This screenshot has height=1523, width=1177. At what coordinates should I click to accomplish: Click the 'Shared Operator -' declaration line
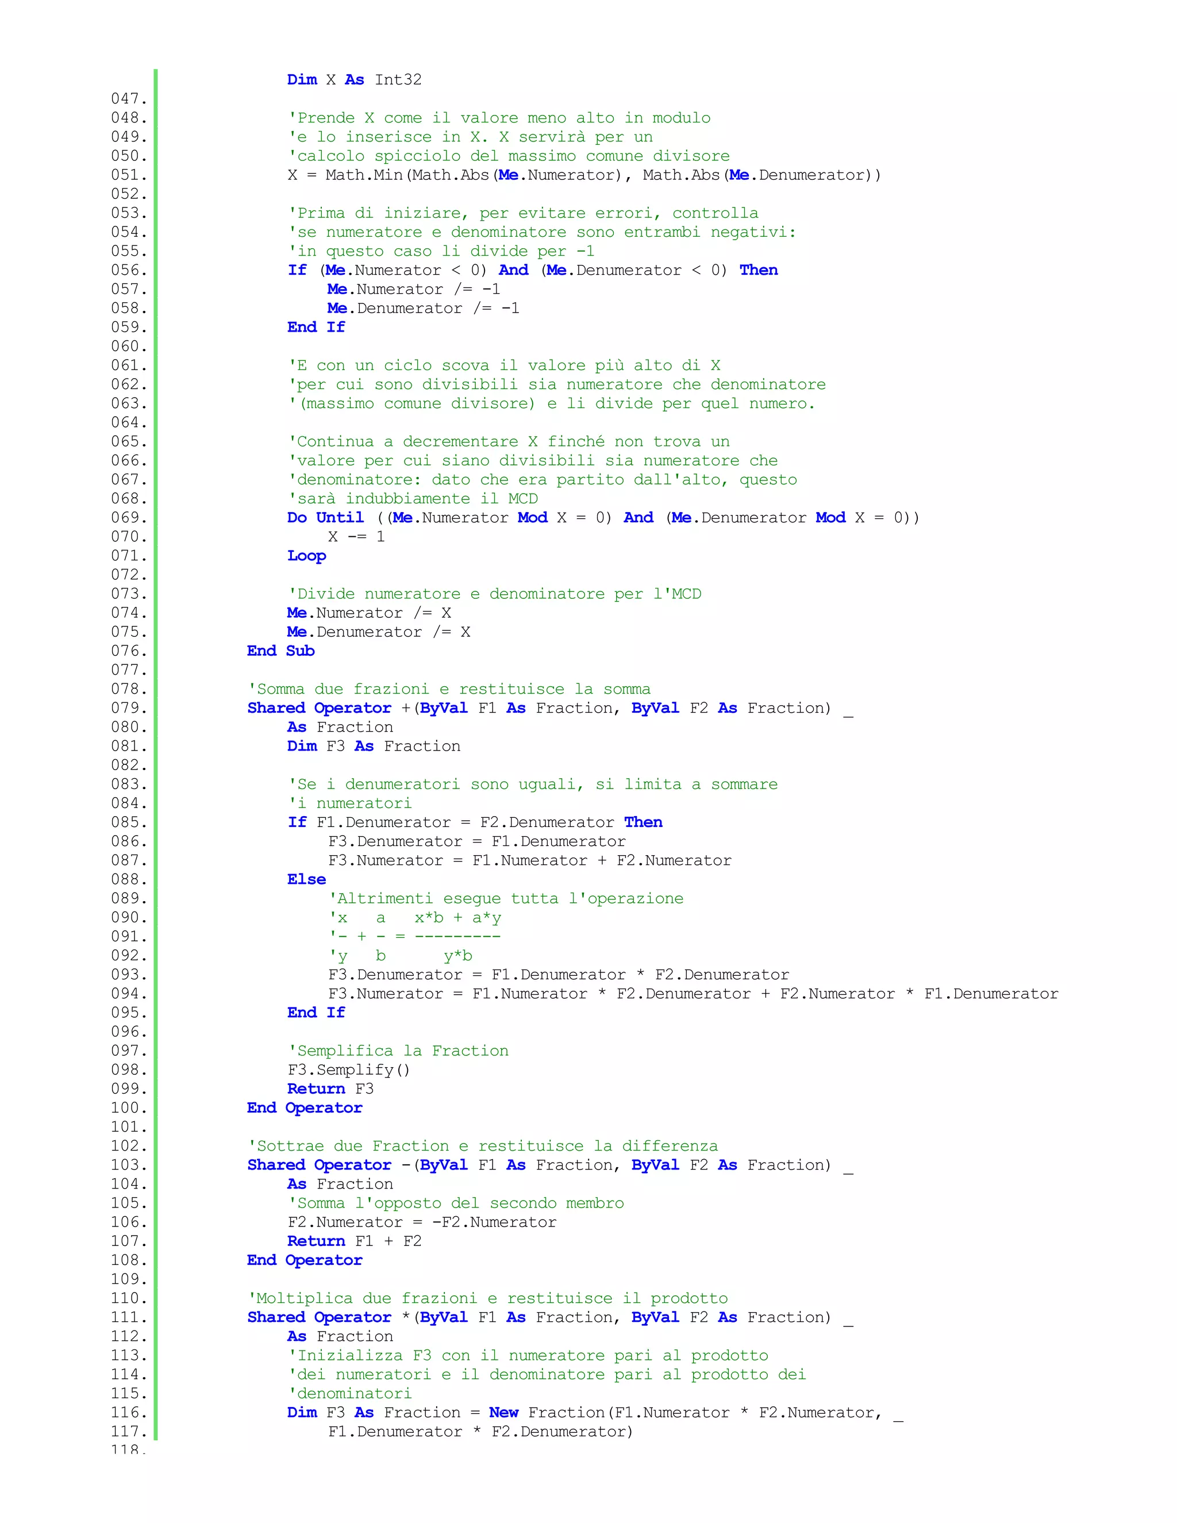tap(550, 1166)
